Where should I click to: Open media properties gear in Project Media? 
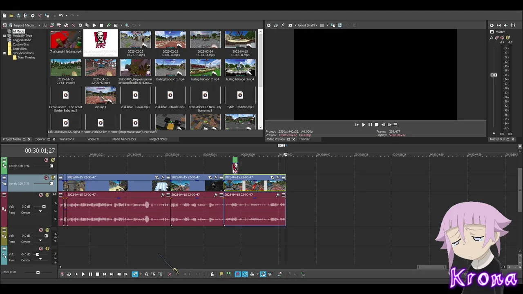coord(80,25)
